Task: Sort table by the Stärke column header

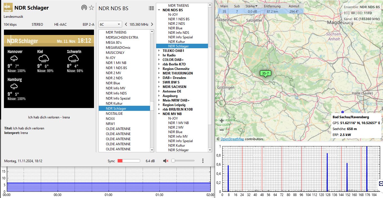Action: point(251,6)
